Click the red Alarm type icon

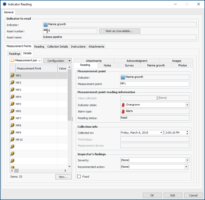(x=123, y=111)
